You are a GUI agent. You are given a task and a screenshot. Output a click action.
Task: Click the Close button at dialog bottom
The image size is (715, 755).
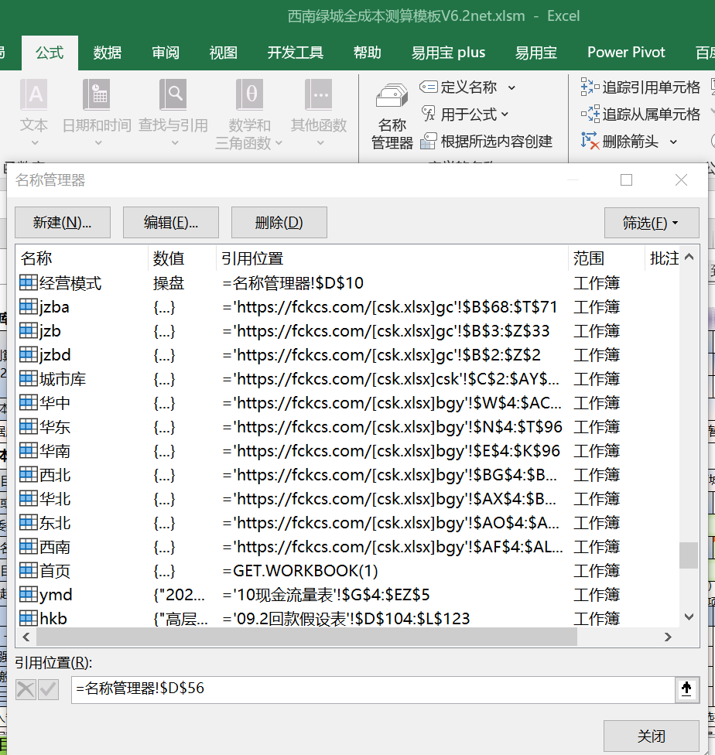pos(652,736)
